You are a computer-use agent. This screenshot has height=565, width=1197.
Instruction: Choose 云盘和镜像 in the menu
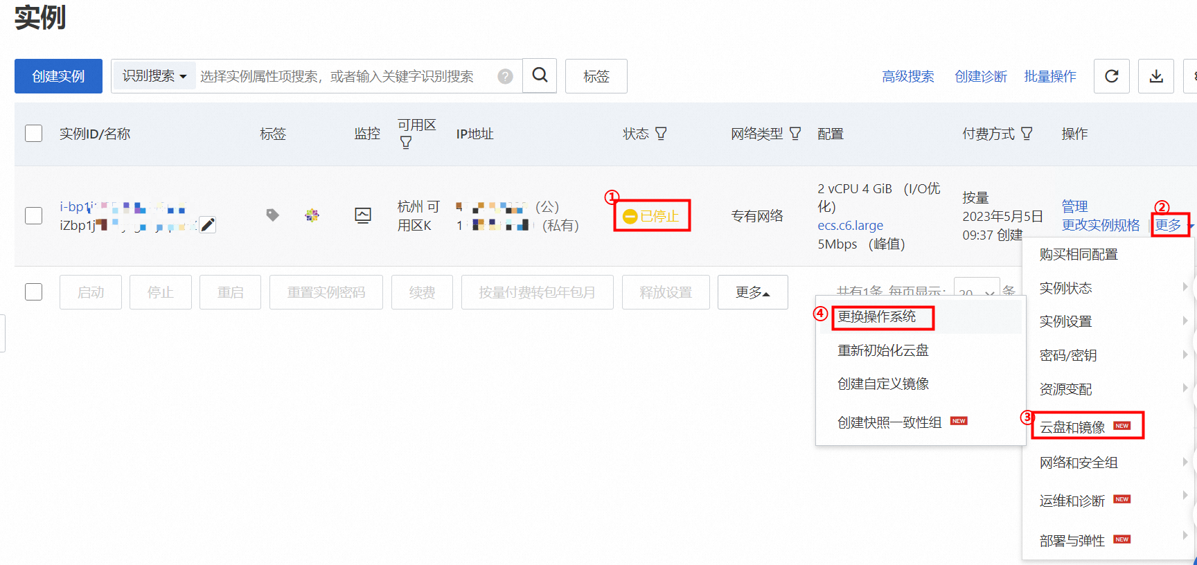pyautogui.click(x=1072, y=427)
